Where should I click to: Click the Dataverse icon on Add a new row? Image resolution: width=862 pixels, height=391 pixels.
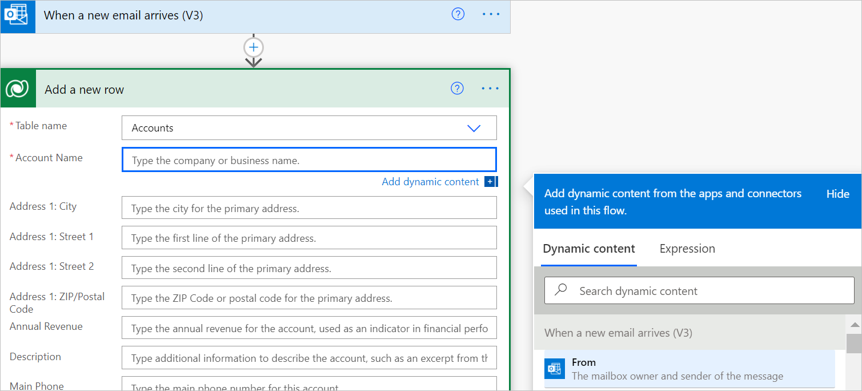tap(18, 89)
